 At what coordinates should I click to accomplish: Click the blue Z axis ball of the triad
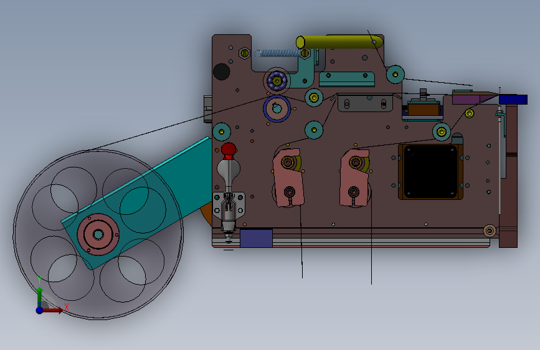pos(39,310)
